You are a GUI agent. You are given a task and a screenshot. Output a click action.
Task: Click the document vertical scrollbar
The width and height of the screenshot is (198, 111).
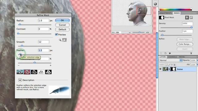157,55
